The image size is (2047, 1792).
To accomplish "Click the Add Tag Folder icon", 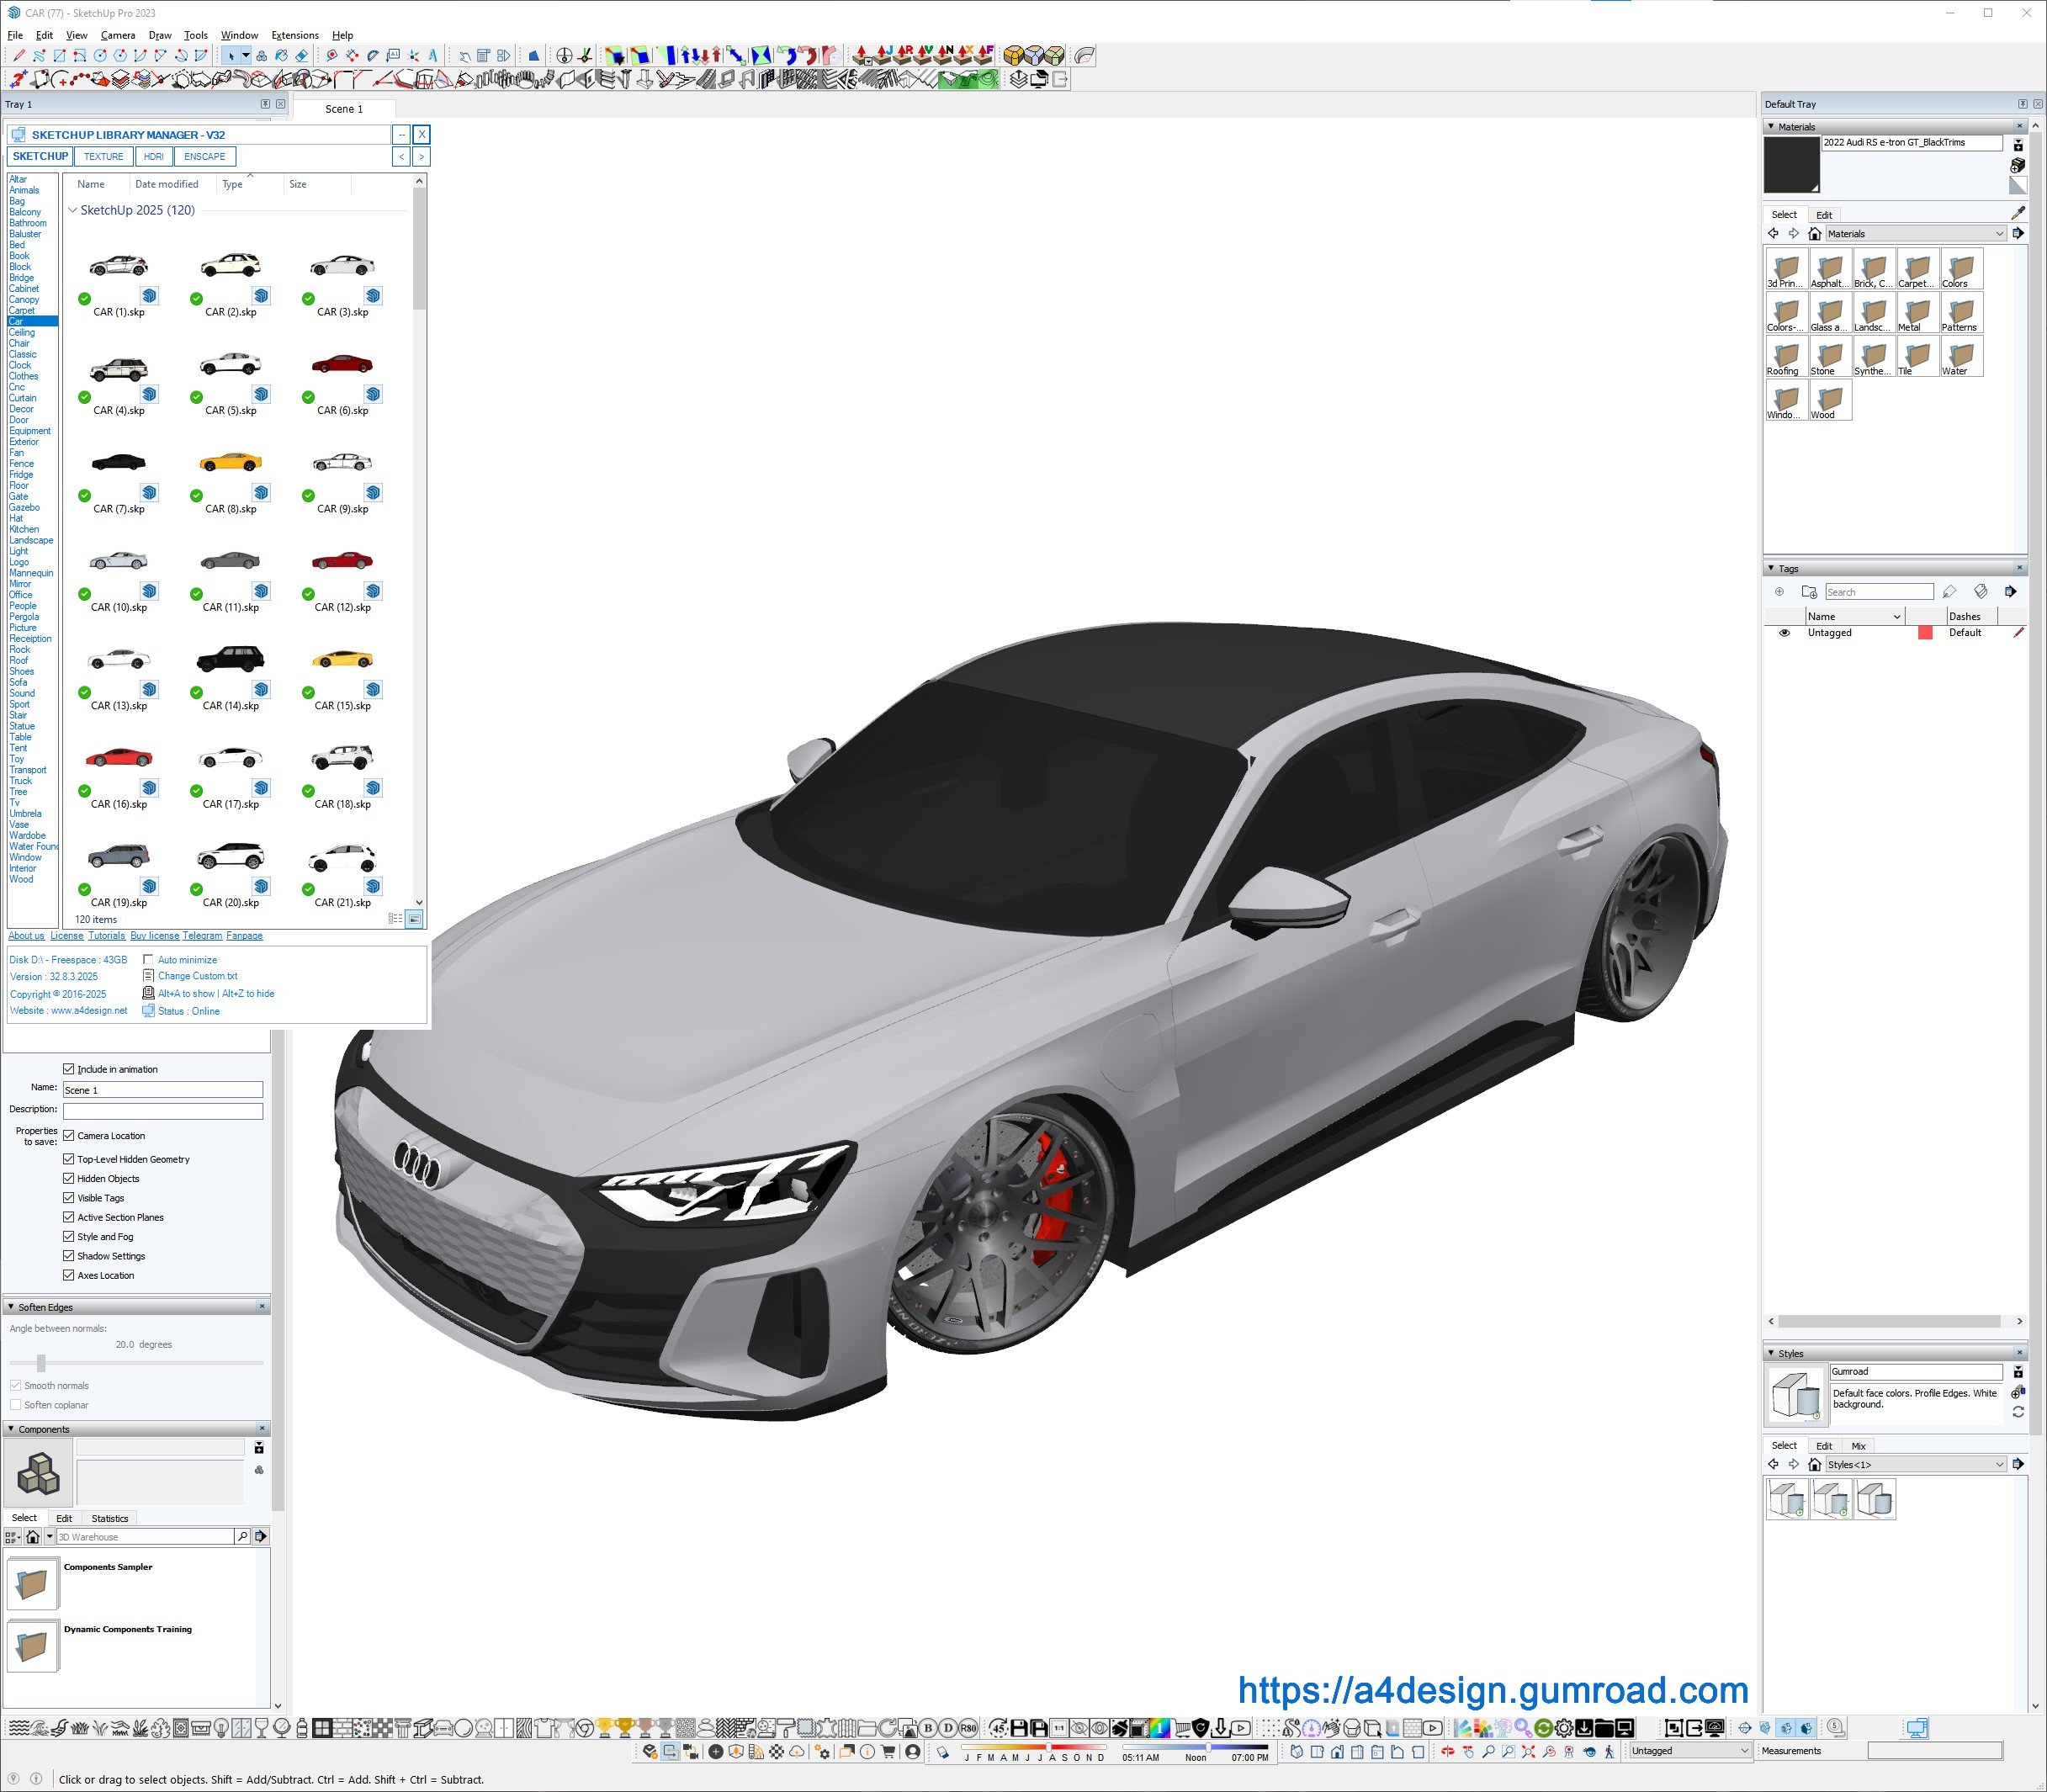I will (x=1808, y=592).
